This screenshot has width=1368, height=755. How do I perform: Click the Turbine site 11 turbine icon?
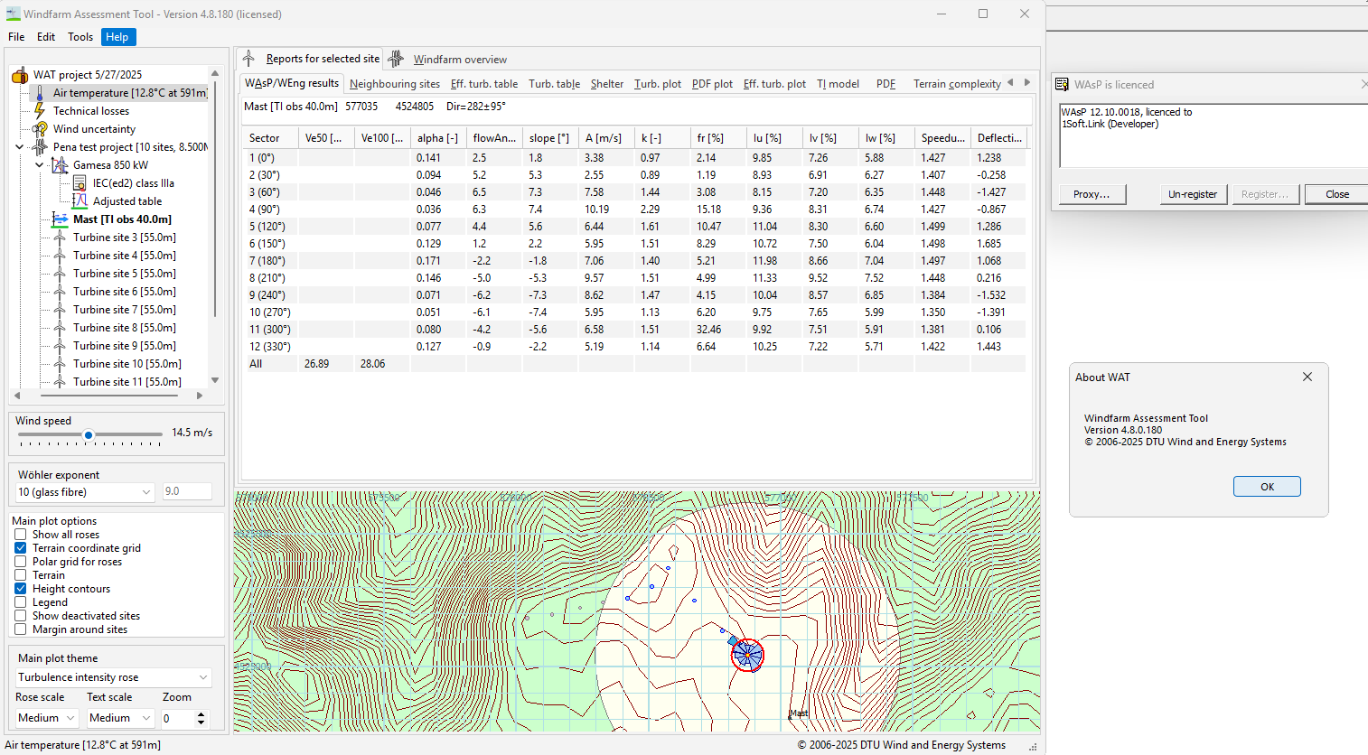tap(60, 382)
